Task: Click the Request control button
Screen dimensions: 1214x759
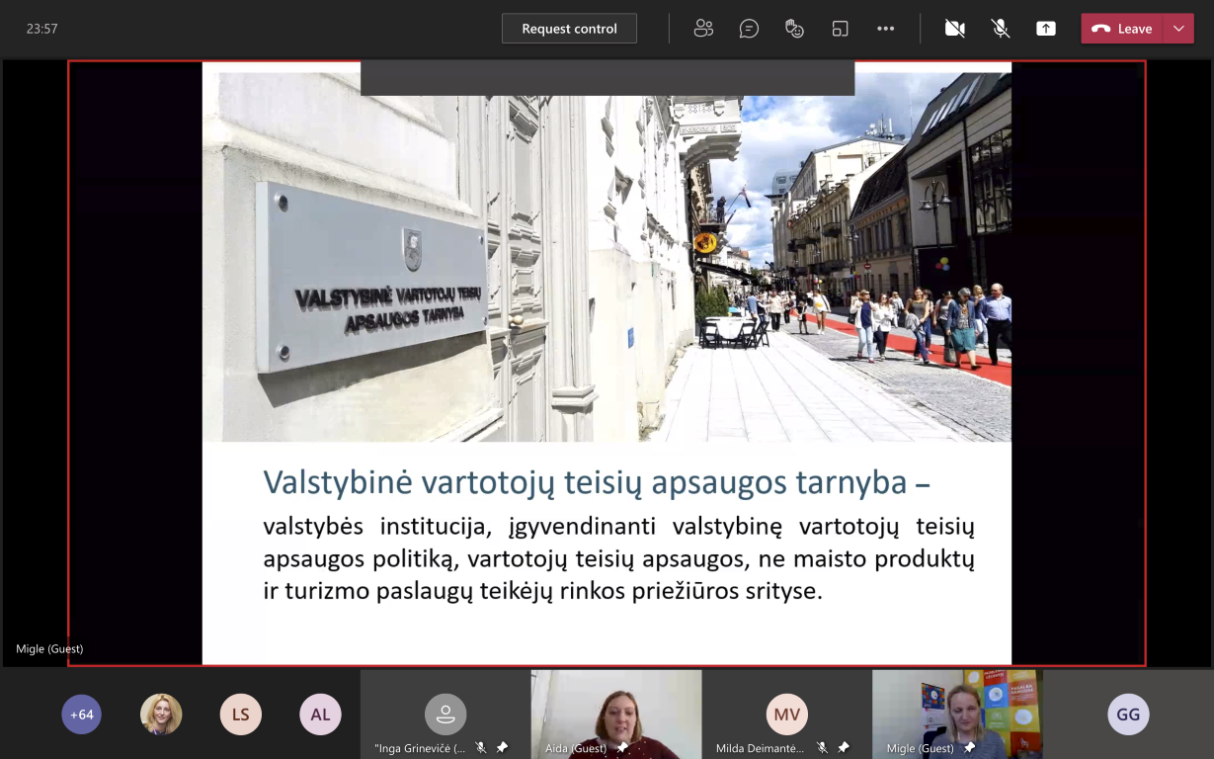Action: [x=569, y=29]
